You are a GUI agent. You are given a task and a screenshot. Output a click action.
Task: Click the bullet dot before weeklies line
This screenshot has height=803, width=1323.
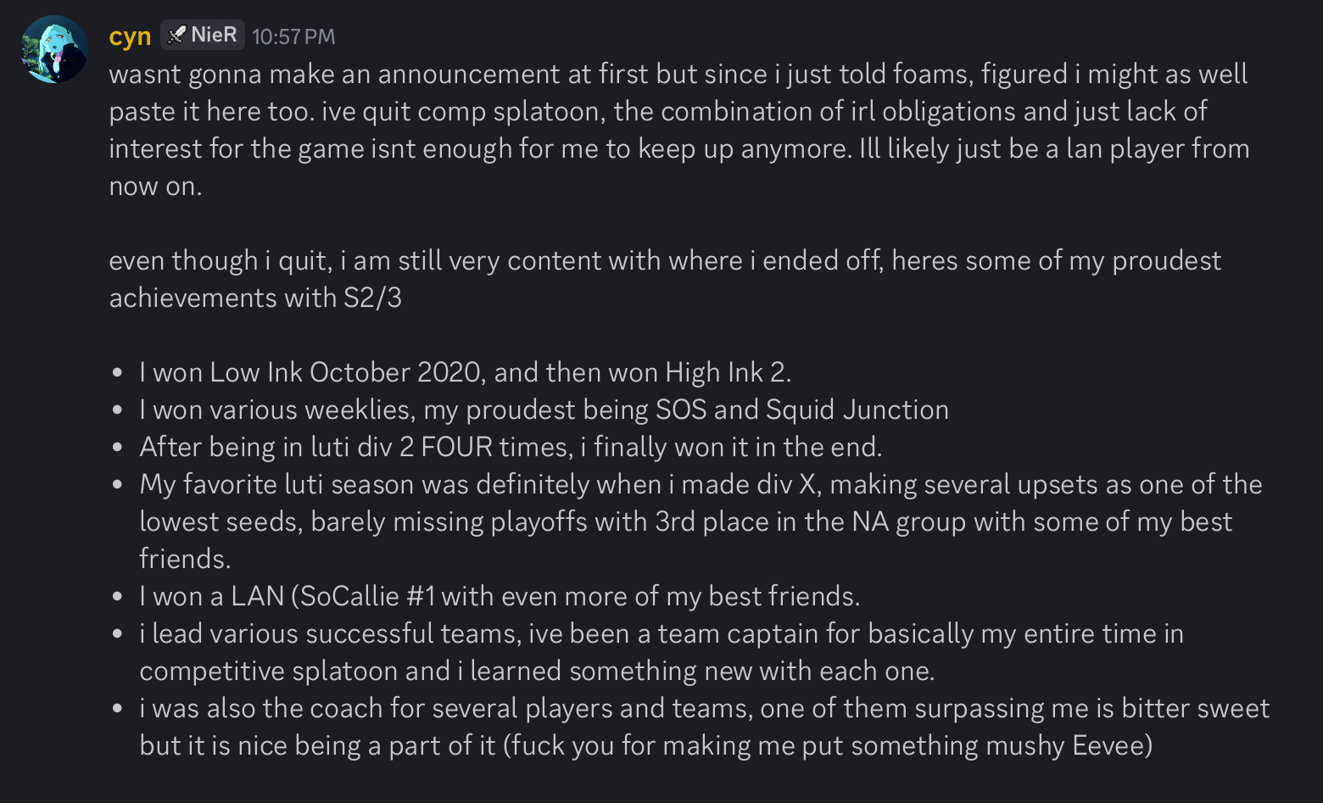[118, 410]
